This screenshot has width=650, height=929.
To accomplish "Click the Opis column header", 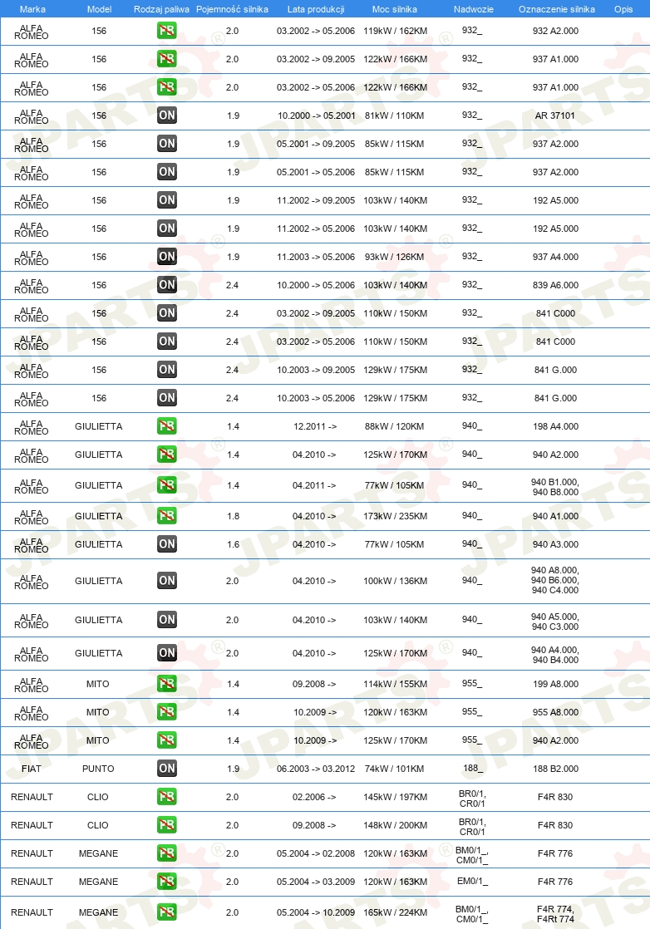I will tap(623, 9).
